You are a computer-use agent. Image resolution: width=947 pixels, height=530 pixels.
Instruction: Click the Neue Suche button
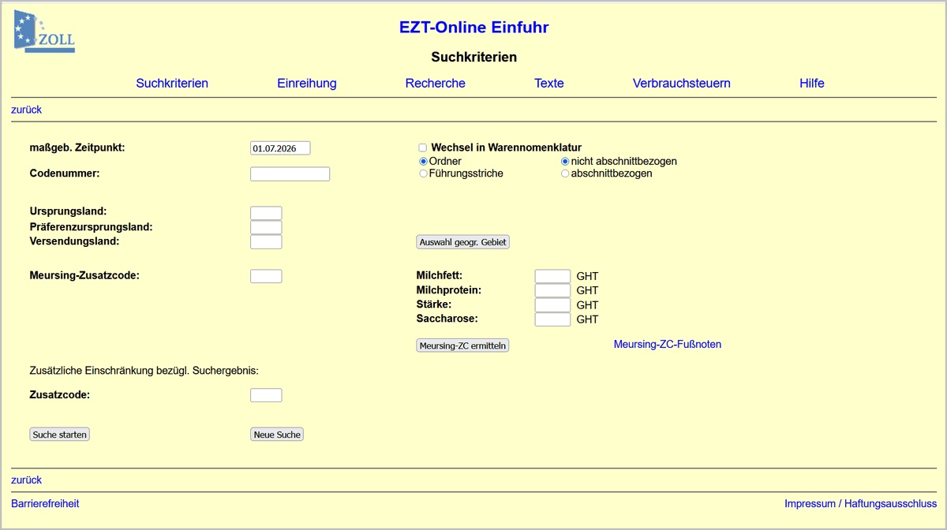277,435
